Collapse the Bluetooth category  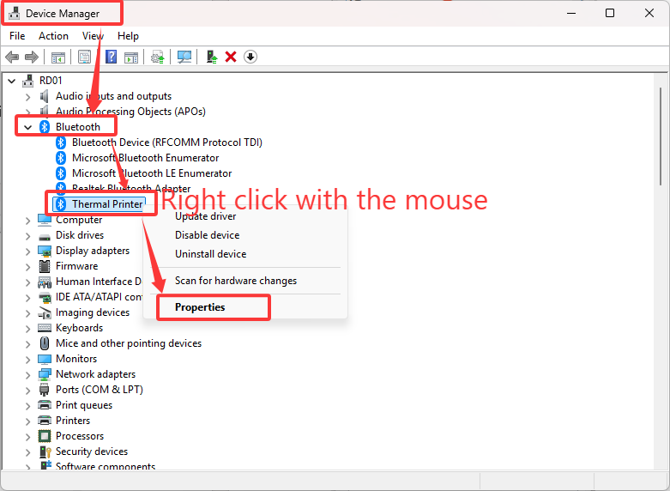coord(27,127)
